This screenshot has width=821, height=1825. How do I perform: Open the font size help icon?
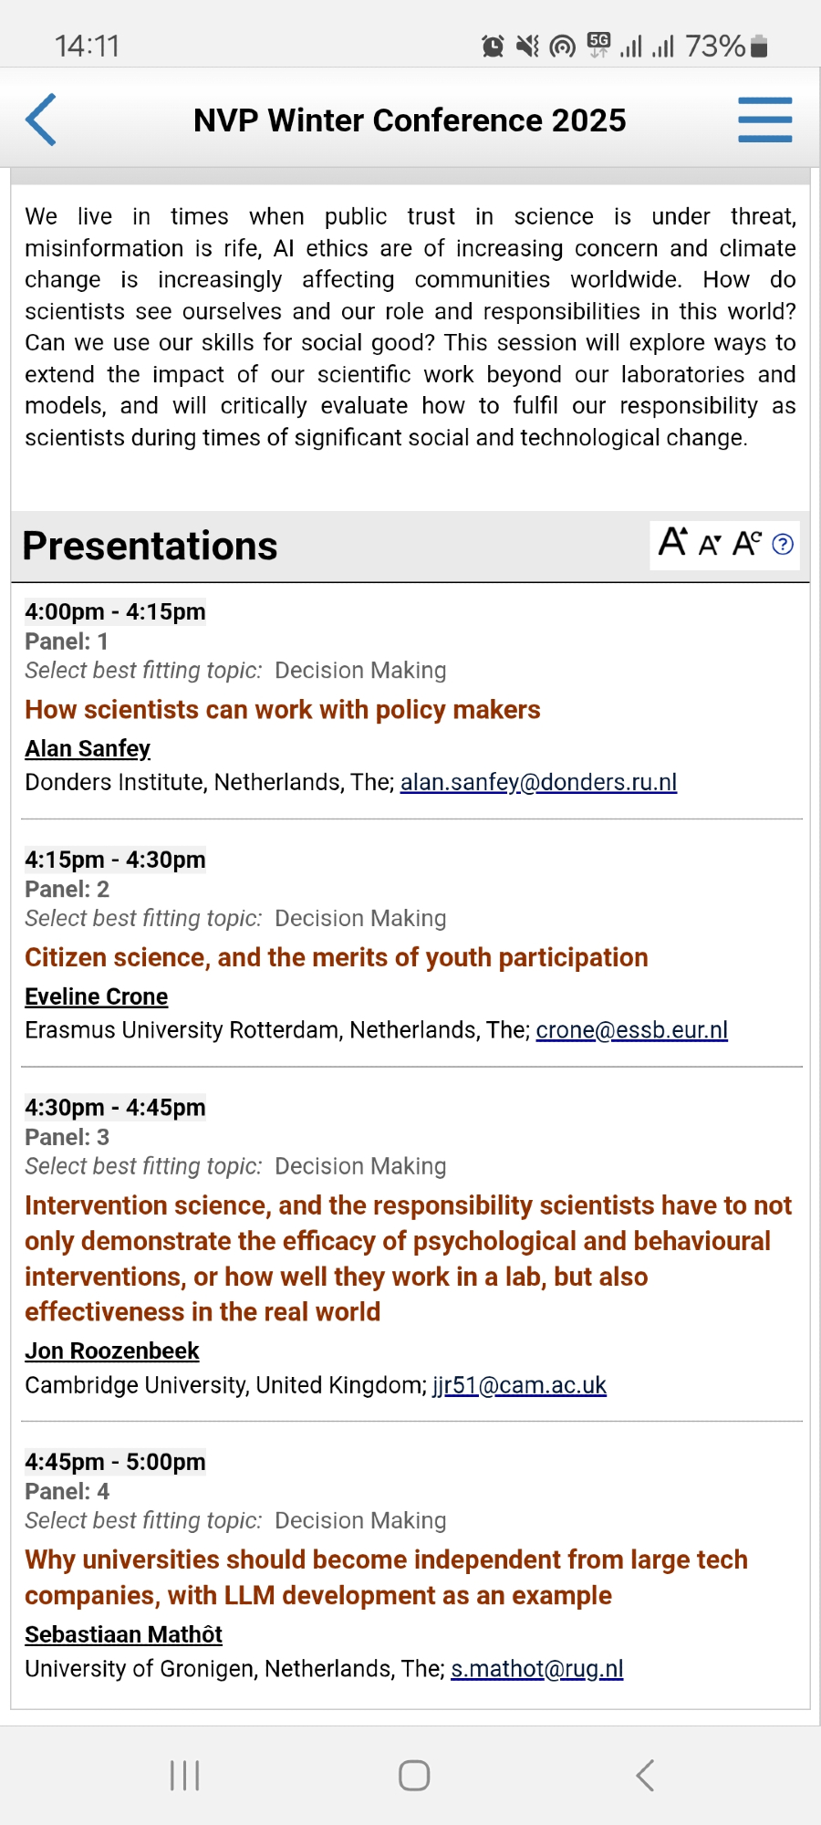[783, 545]
